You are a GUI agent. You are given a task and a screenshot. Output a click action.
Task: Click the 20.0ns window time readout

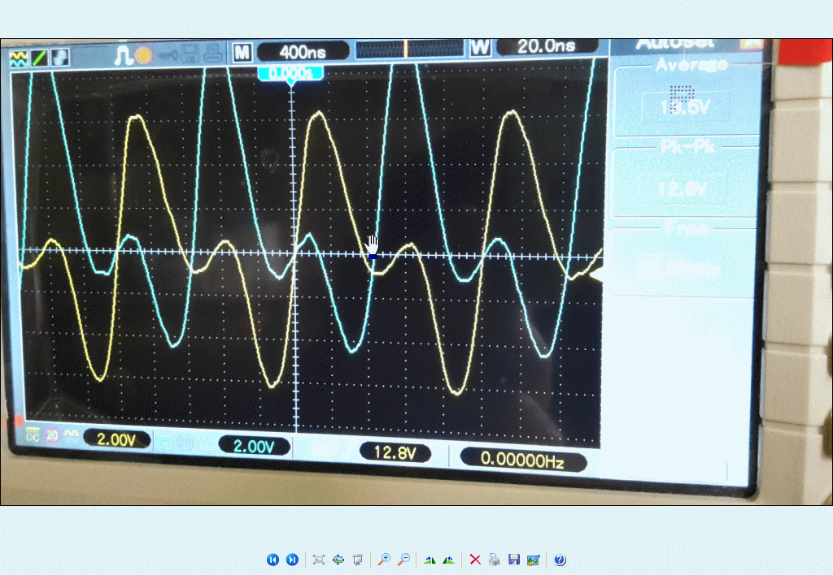click(545, 46)
